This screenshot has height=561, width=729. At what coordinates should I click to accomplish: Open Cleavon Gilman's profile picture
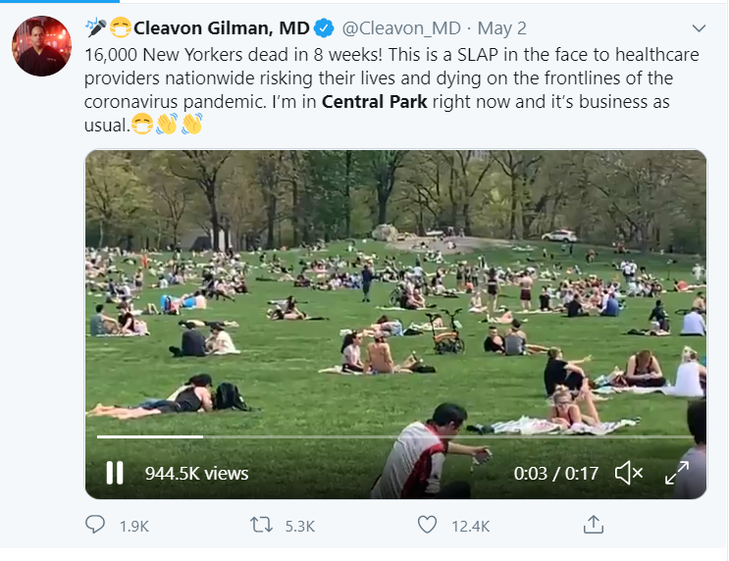click(42, 46)
